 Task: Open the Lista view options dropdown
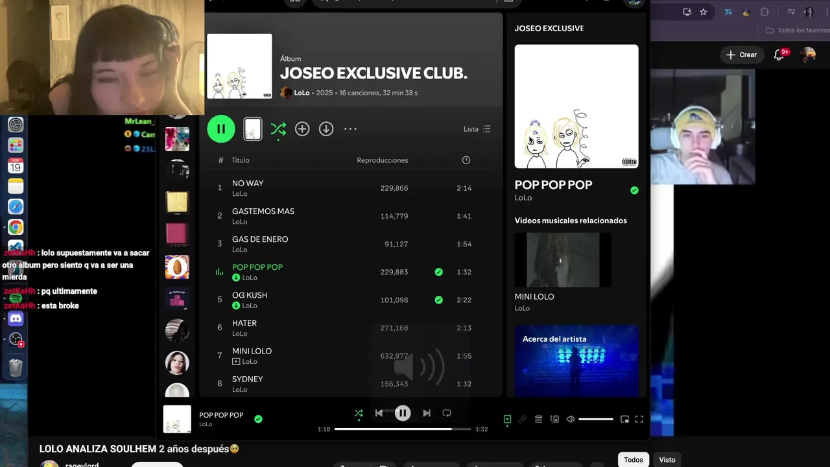[477, 129]
